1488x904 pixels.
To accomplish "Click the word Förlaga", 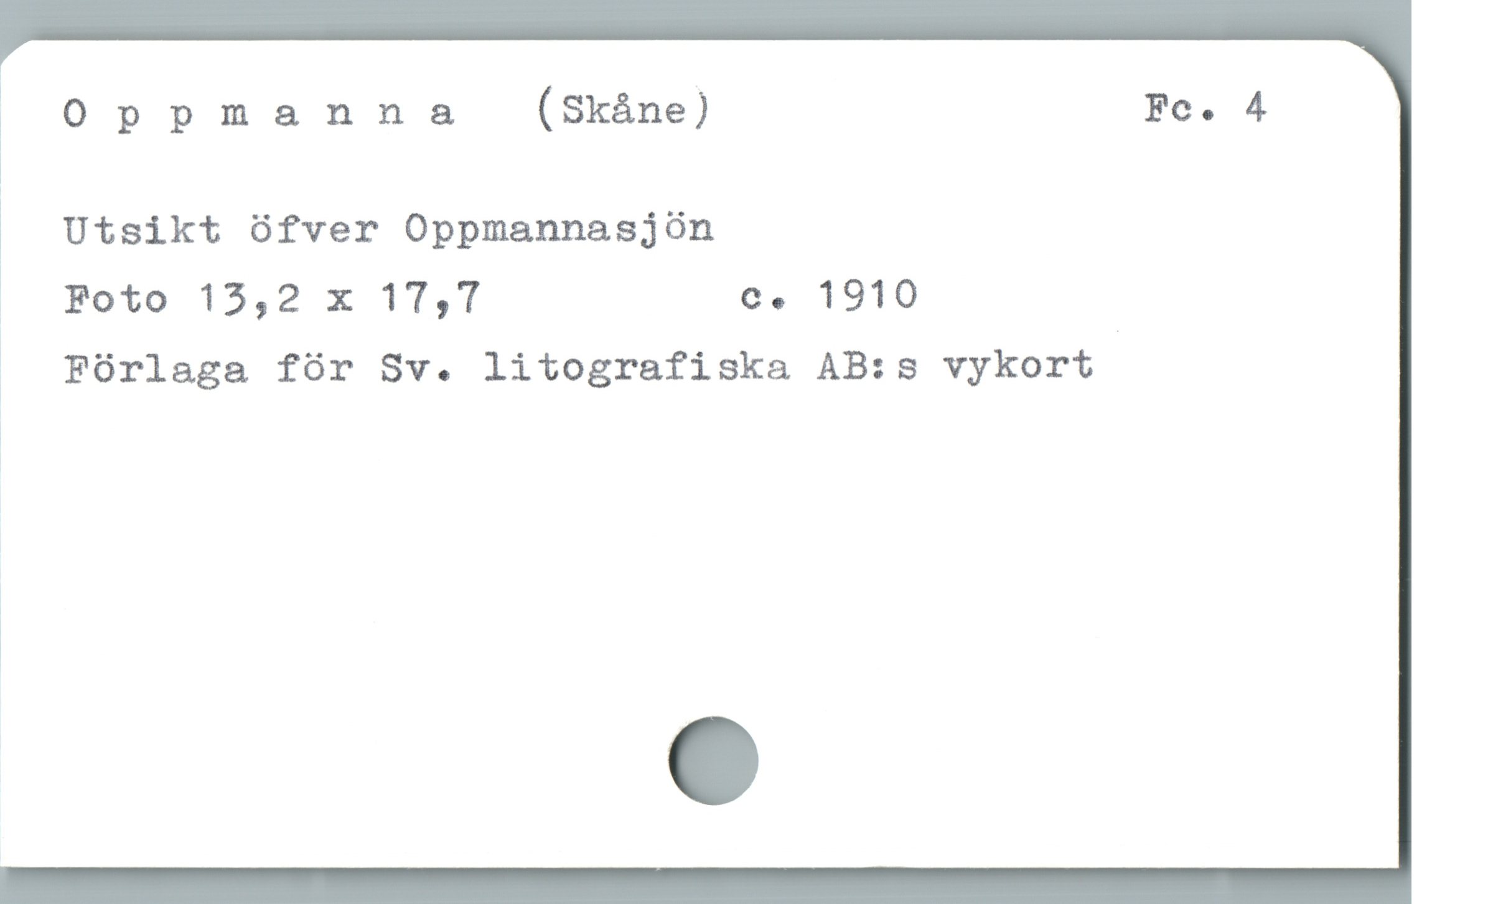I will click(156, 369).
